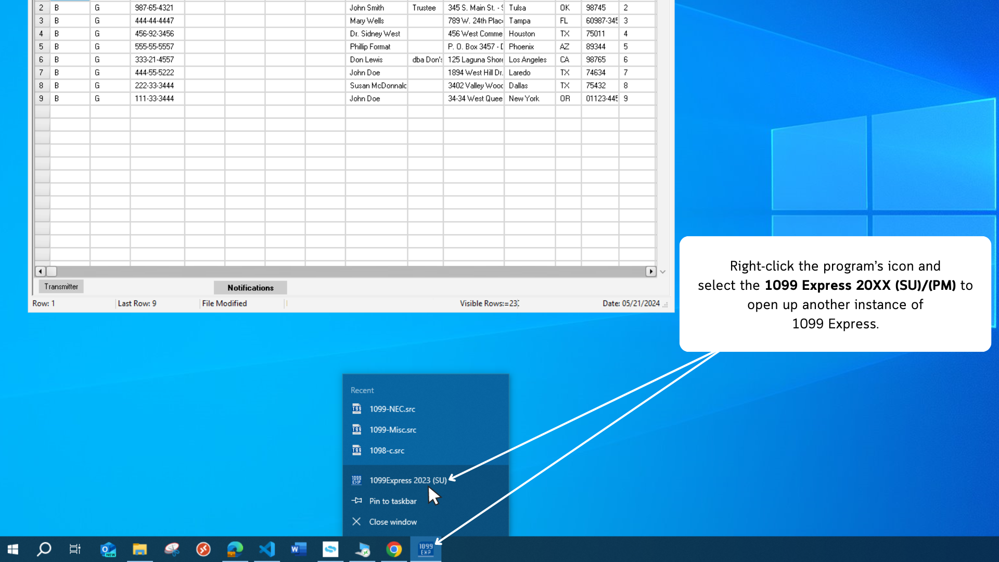The height and width of the screenshot is (562, 999).
Task: Open Microsoft Edge from the taskbar
Action: [235, 549]
